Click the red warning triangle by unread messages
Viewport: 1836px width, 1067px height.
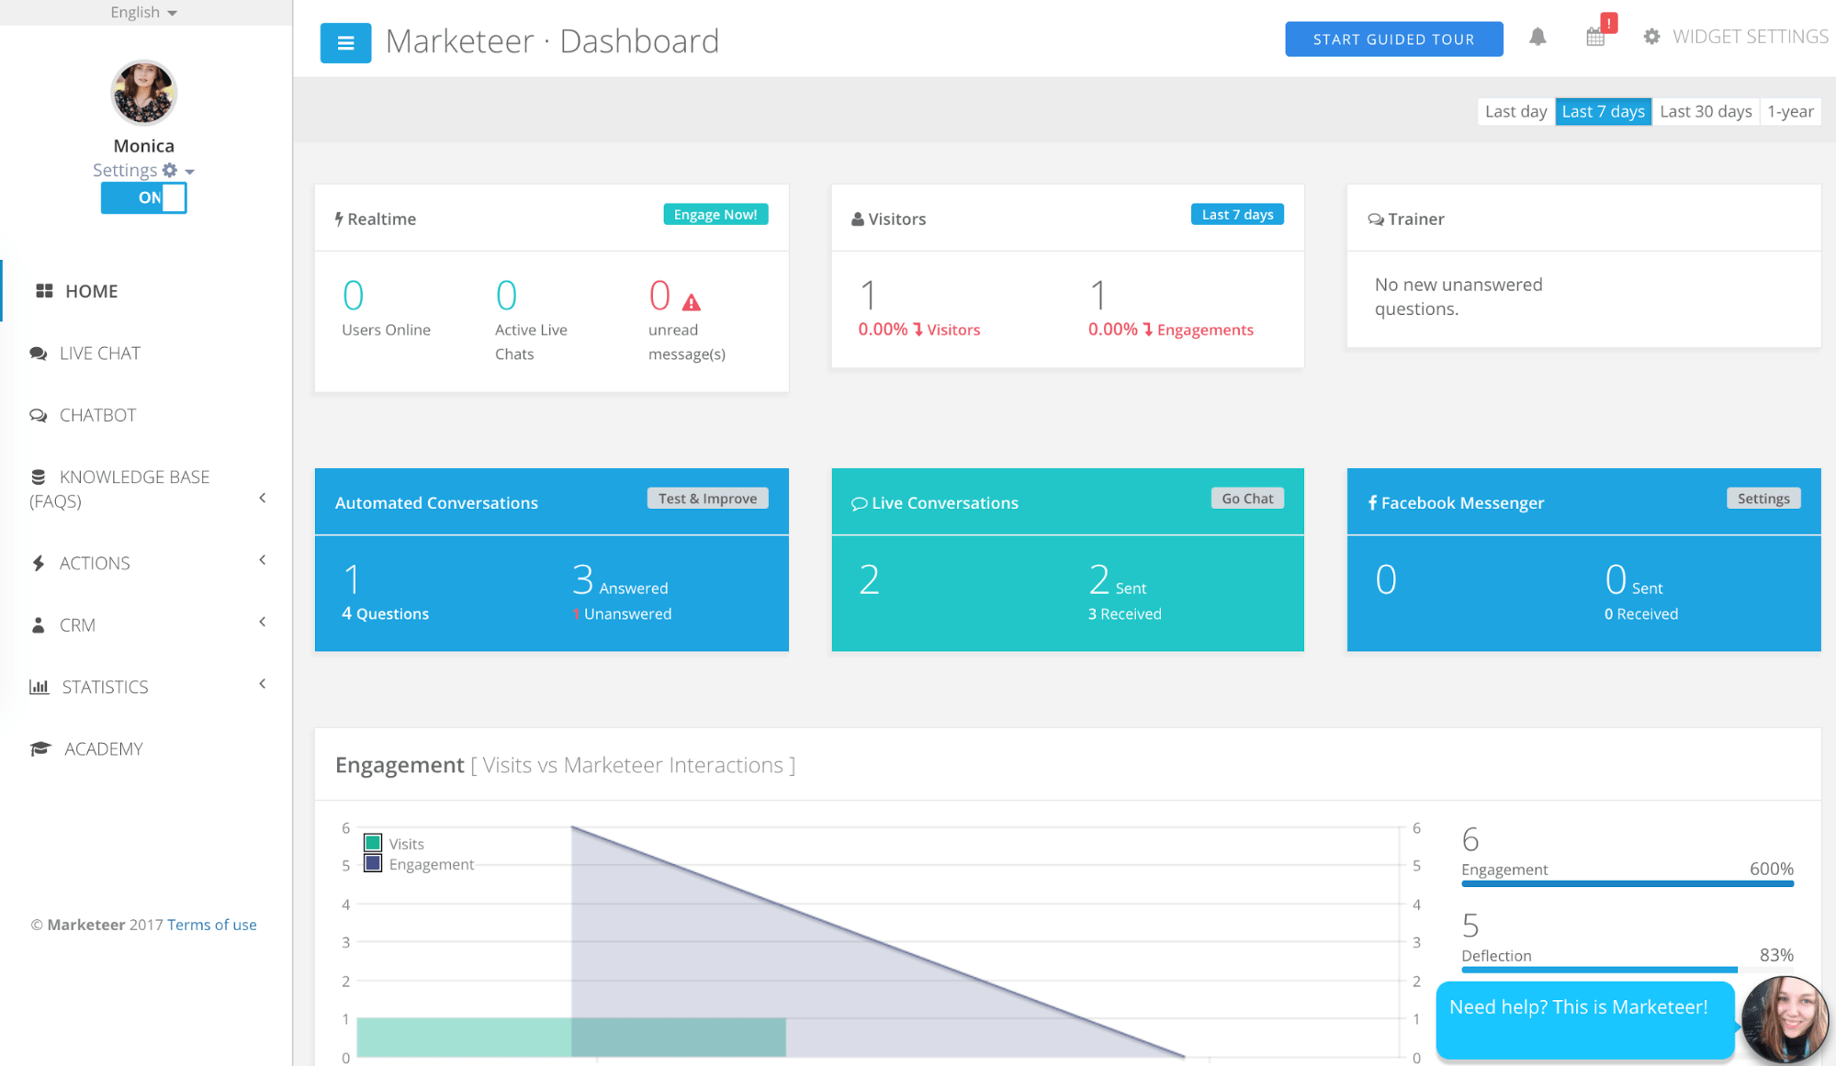692,302
